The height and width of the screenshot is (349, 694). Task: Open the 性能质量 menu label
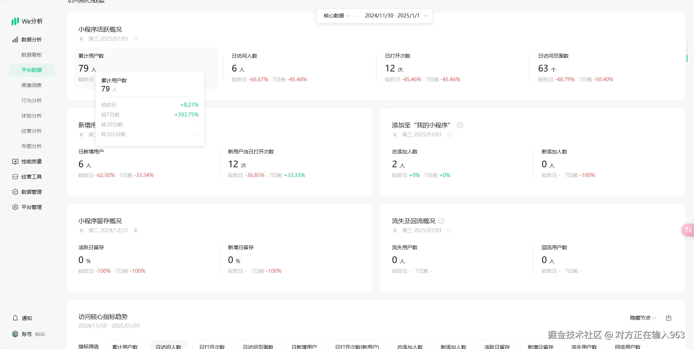[x=32, y=161]
